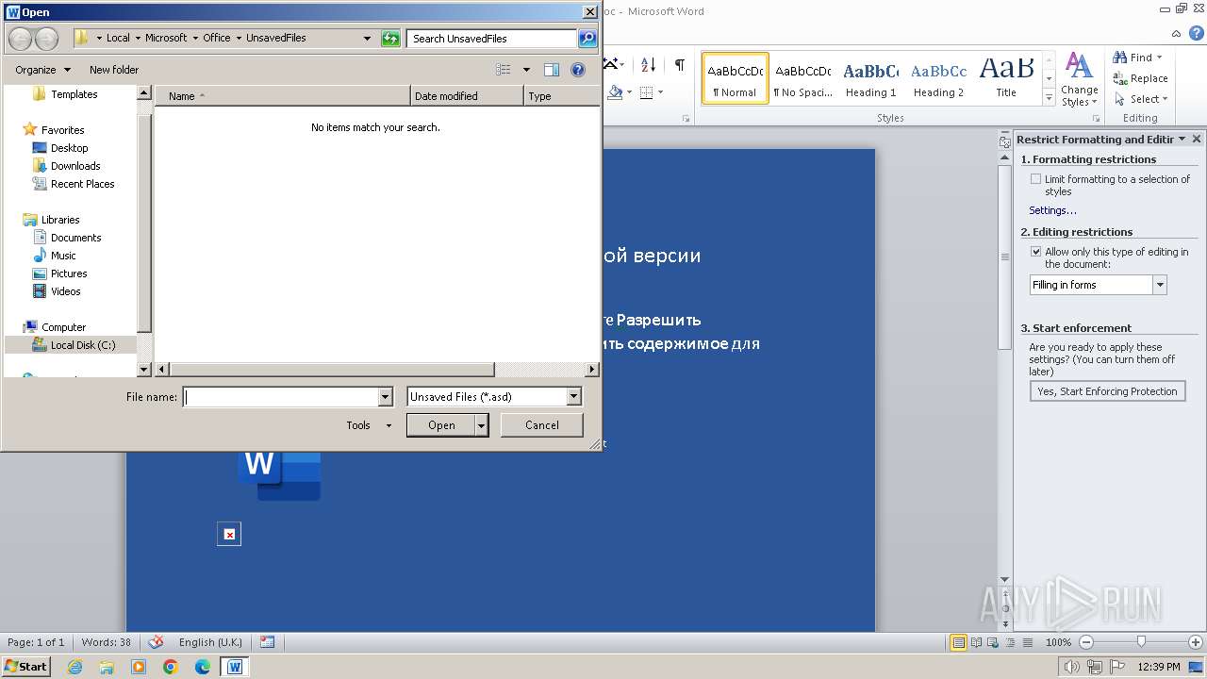This screenshot has height=679, width=1207.
Task: Uncheck Allow only this type of editing
Action: coord(1036,252)
